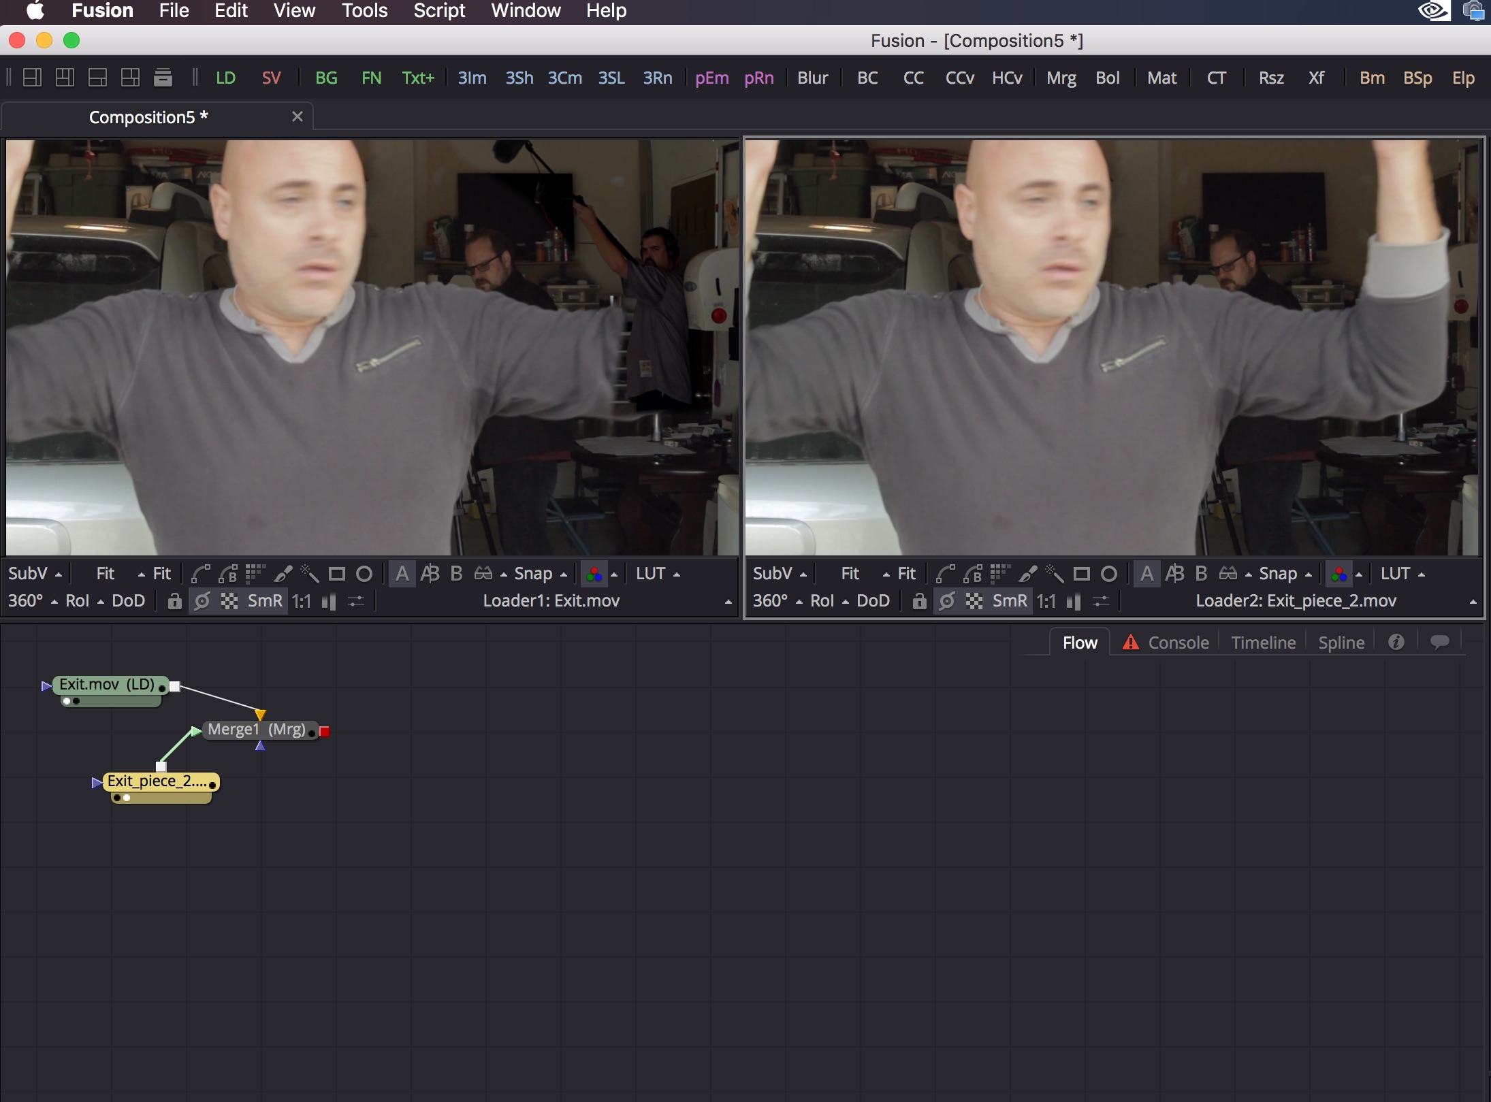Add a Saver with the SV button
1491x1102 pixels.
(x=271, y=78)
